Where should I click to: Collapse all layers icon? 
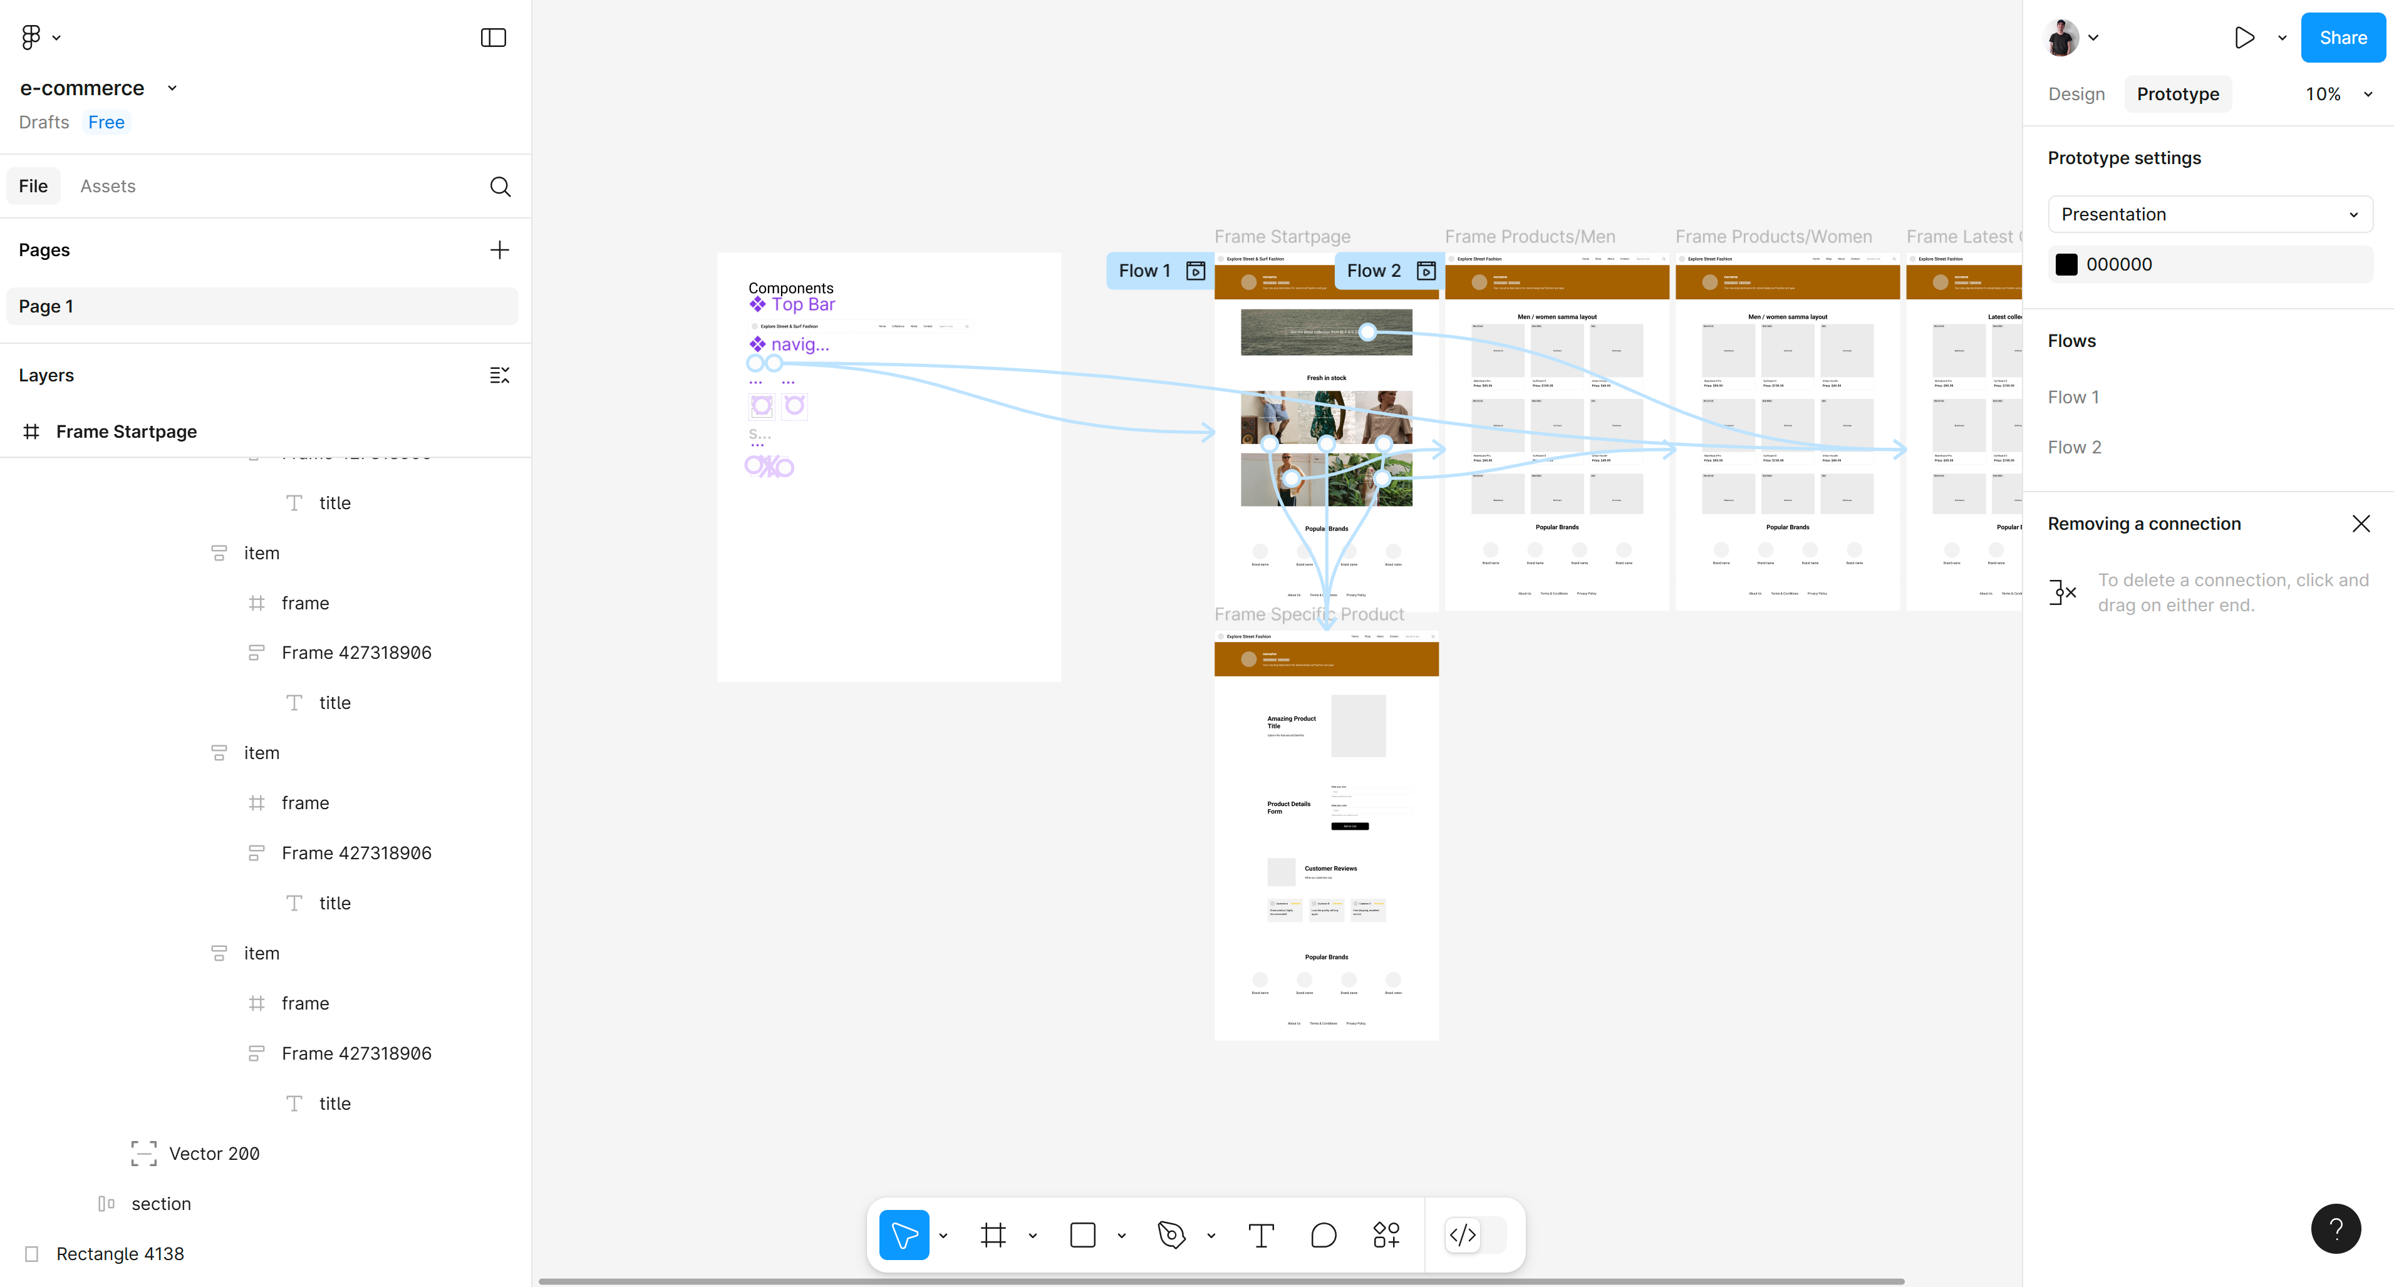500,375
